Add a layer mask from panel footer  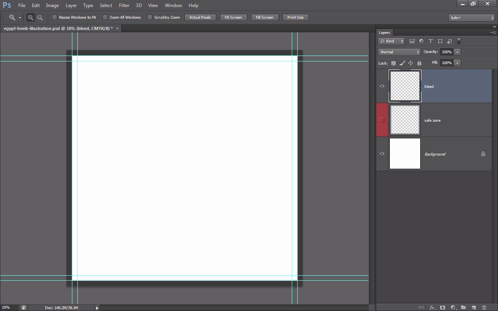pyautogui.click(x=442, y=308)
